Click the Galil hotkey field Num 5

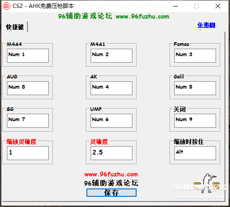point(195,88)
